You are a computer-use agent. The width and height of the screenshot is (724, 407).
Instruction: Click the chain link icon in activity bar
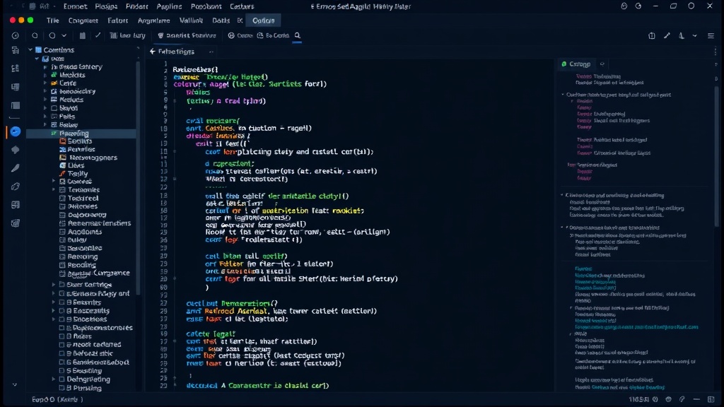pos(16,187)
